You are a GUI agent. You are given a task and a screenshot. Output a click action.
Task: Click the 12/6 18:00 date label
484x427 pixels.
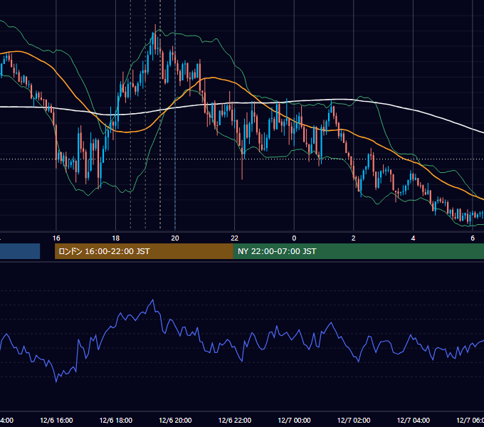click(116, 420)
